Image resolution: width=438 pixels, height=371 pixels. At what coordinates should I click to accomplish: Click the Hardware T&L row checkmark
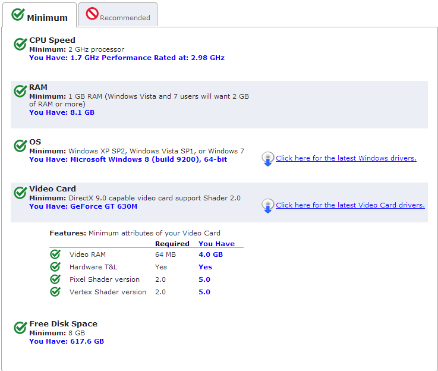click(55, 267)
